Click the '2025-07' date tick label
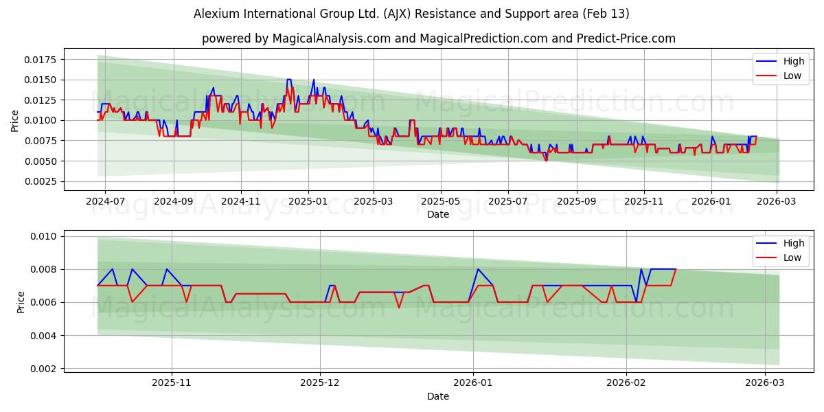The width and height of the screenshot is (824, 412). tap(507, 202)
